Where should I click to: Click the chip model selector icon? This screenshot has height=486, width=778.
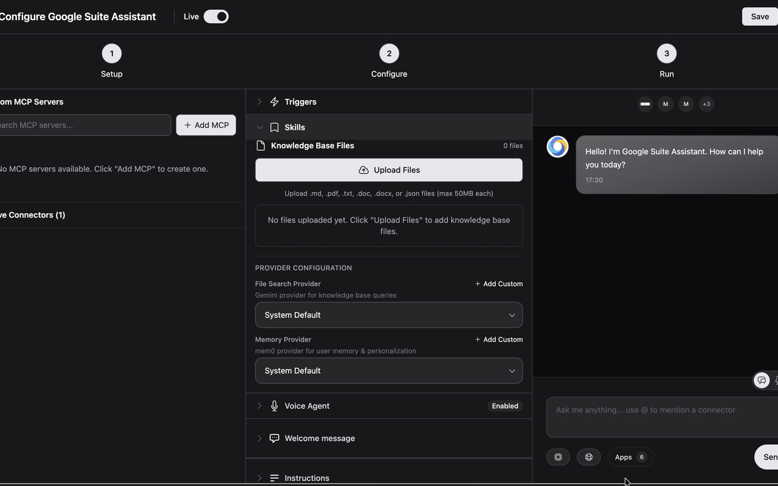coord(558,457)
